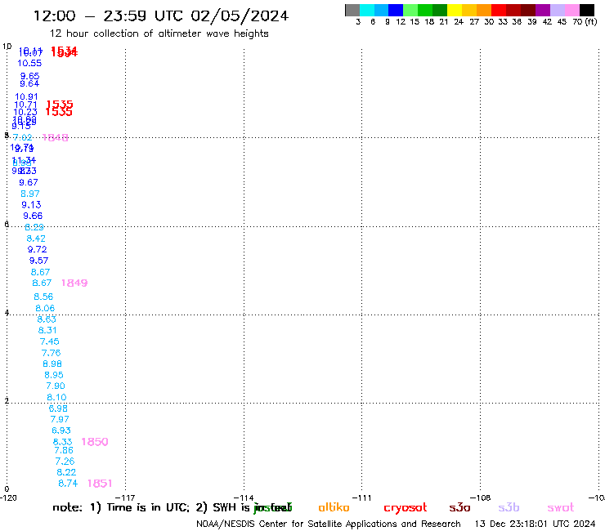Image resolution: width=605 pixels, height=531 pixels.
Task: Select the value 7.97
Action: [60, 419]
